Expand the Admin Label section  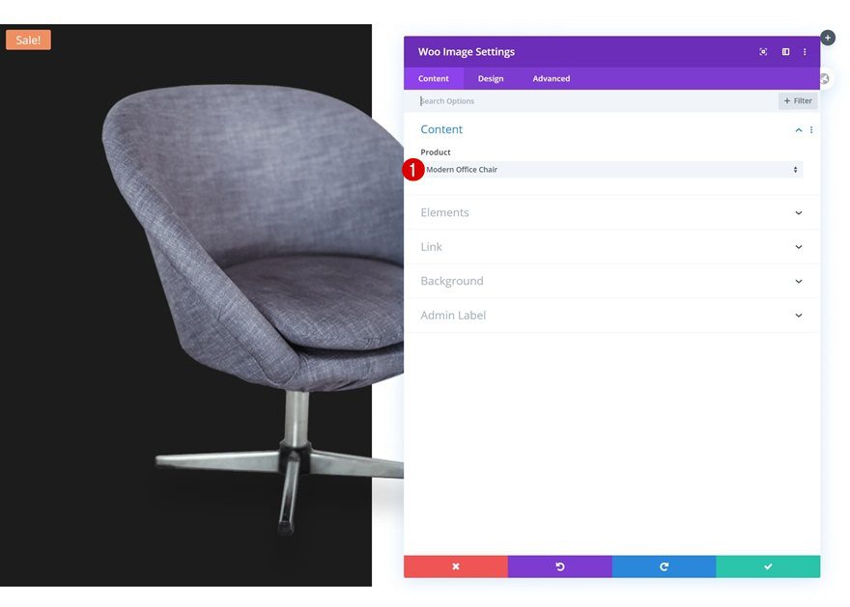(611, 316)
